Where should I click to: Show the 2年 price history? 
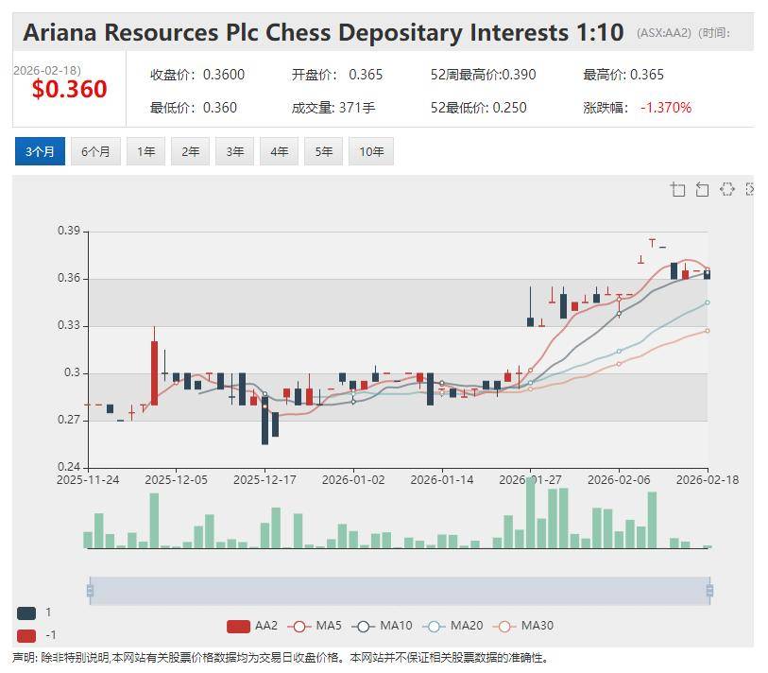(190, 151)
